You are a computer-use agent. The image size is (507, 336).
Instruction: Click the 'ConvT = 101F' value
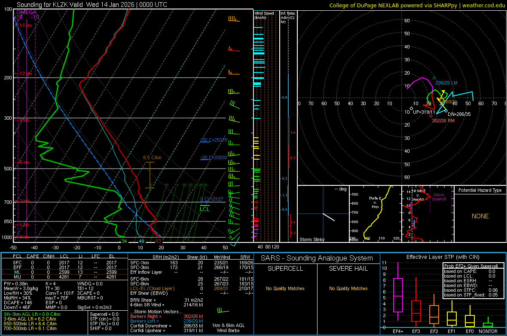(x=60, y=293)
